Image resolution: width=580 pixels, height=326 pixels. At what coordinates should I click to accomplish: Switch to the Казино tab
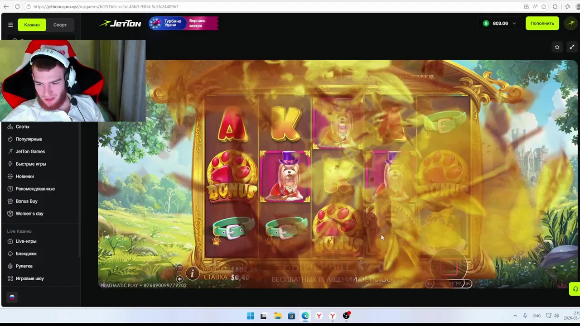pos(32,25)
